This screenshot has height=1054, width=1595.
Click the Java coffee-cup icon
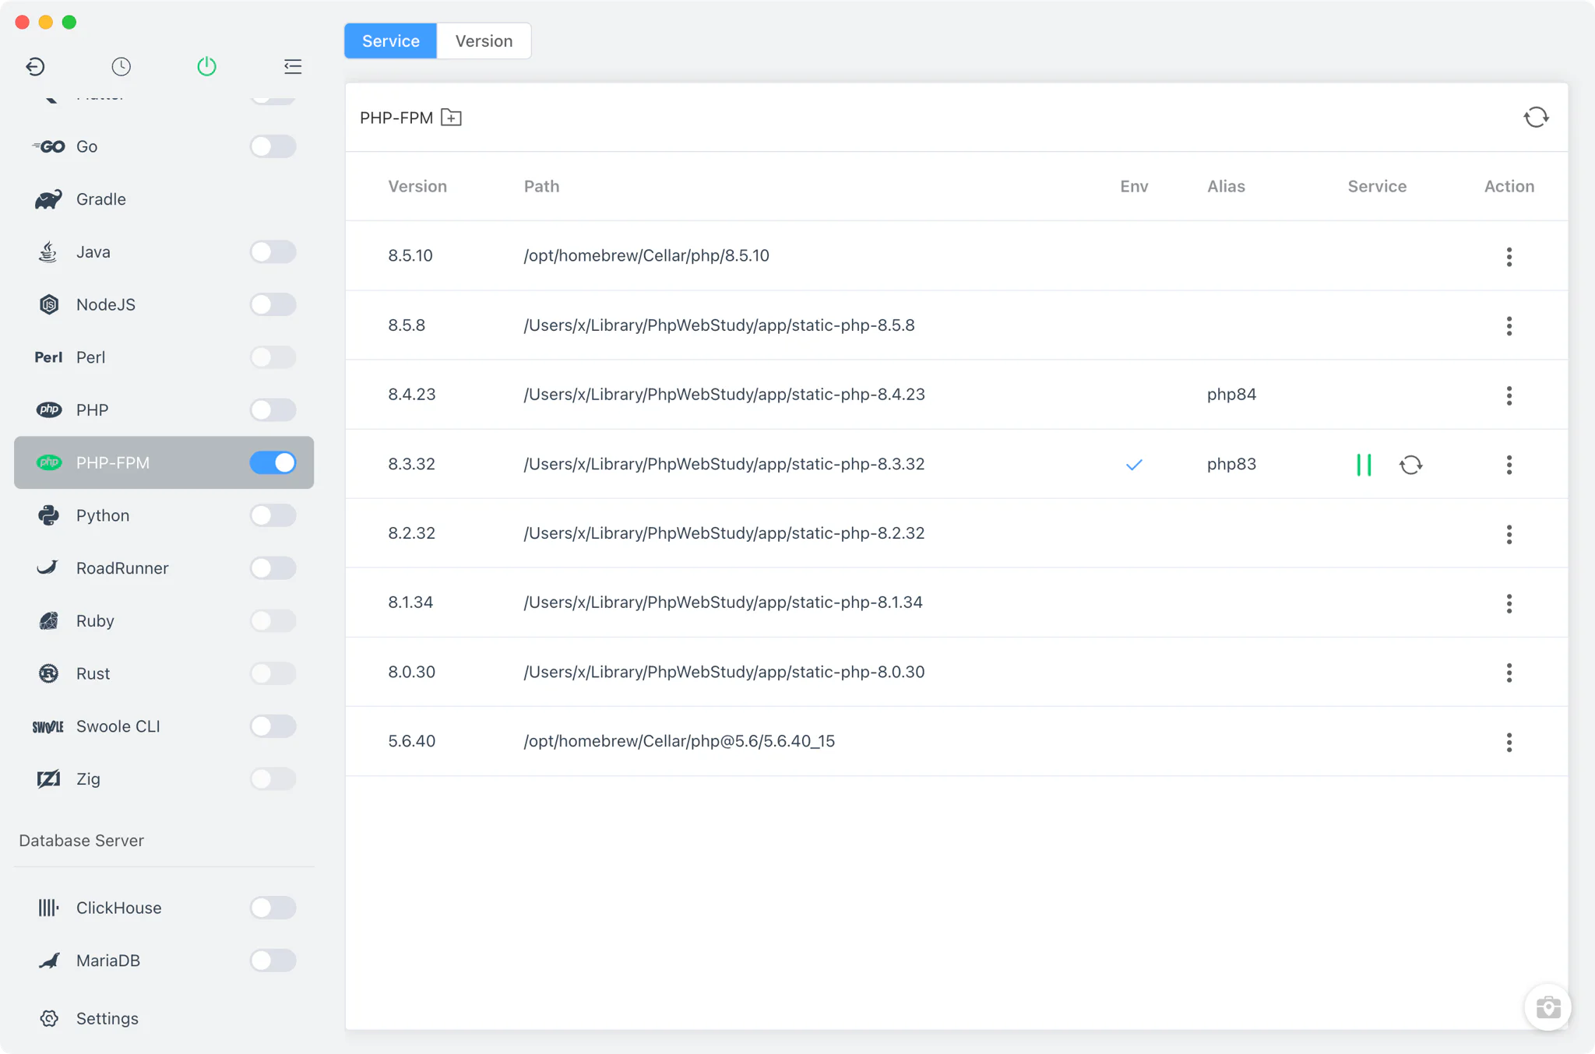click(x=48, y=252)
